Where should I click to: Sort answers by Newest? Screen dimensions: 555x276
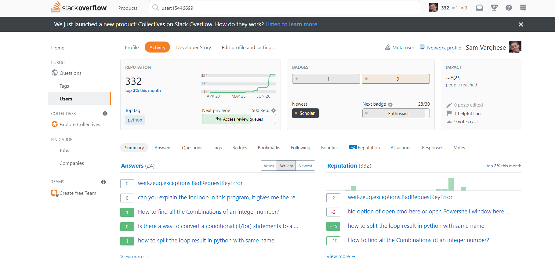pos(305,165)
